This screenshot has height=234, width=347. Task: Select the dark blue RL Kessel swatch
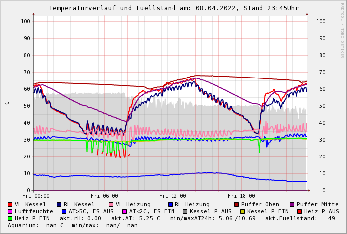pos(59,204)
